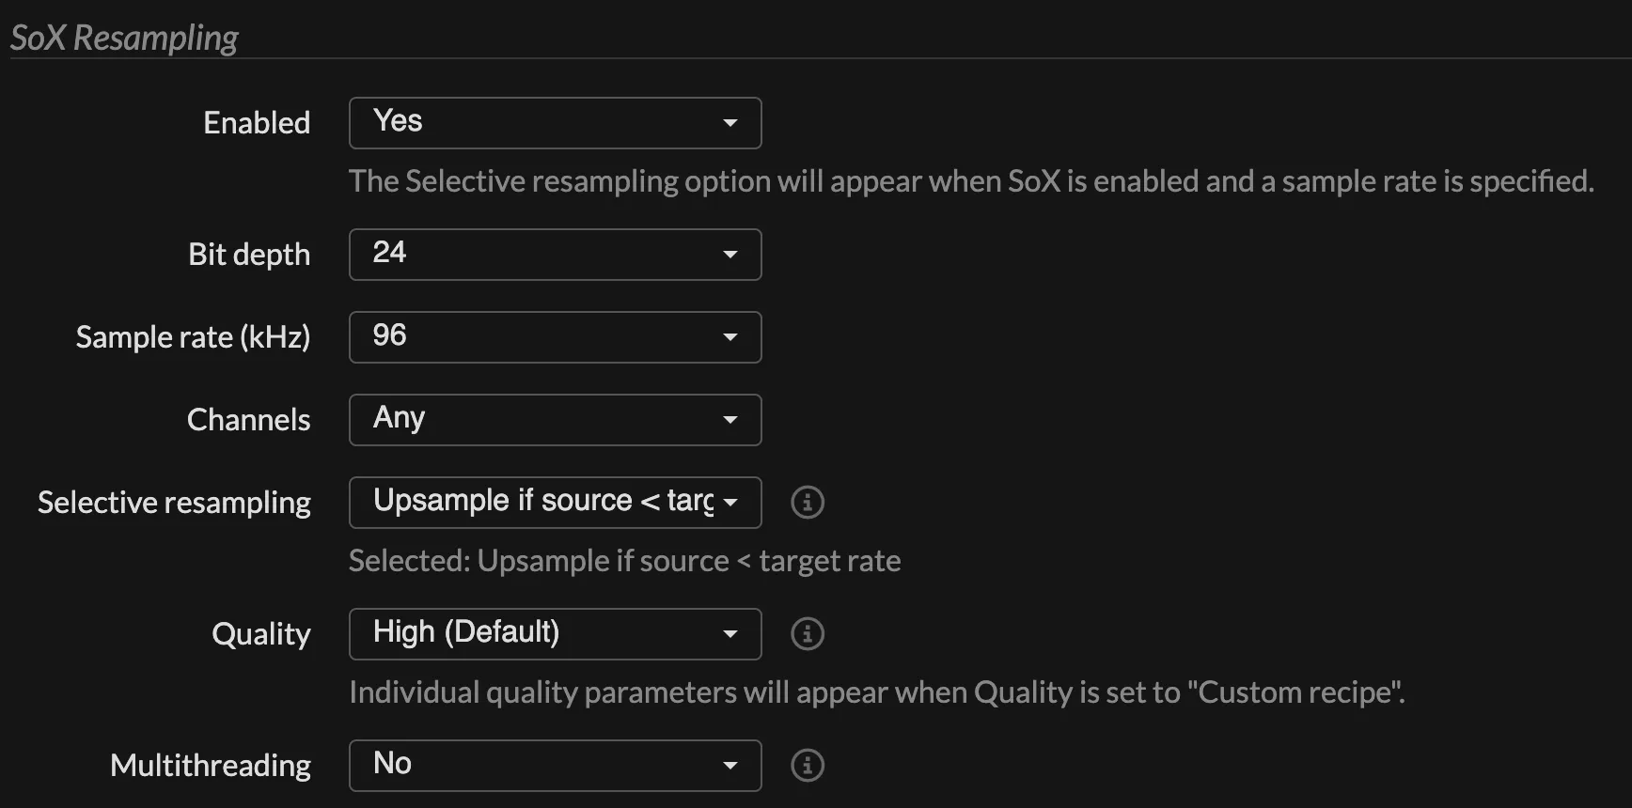Viewport: 1632px width, 808px height.
Task: Click info icon beside Selective resampling dropdown
Action: [807, 503]
